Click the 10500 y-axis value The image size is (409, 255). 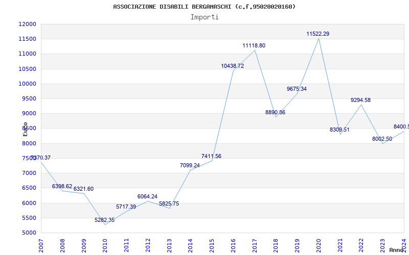(x=28, y=69)
